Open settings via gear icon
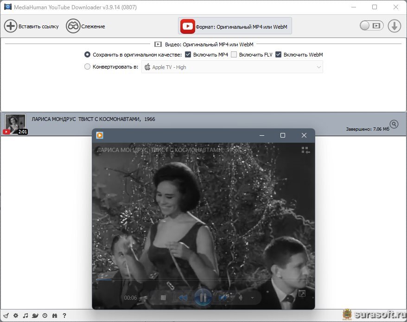 (x=16, y=316)
